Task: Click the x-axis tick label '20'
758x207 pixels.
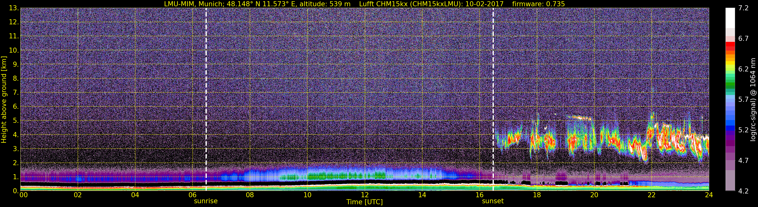Action: click(594, 195)
